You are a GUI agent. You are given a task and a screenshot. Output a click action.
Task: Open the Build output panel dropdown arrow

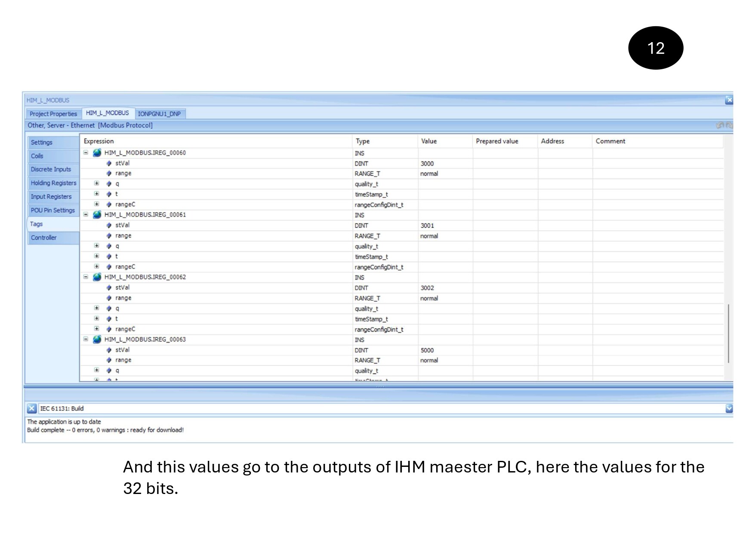(x=729, y=408)
